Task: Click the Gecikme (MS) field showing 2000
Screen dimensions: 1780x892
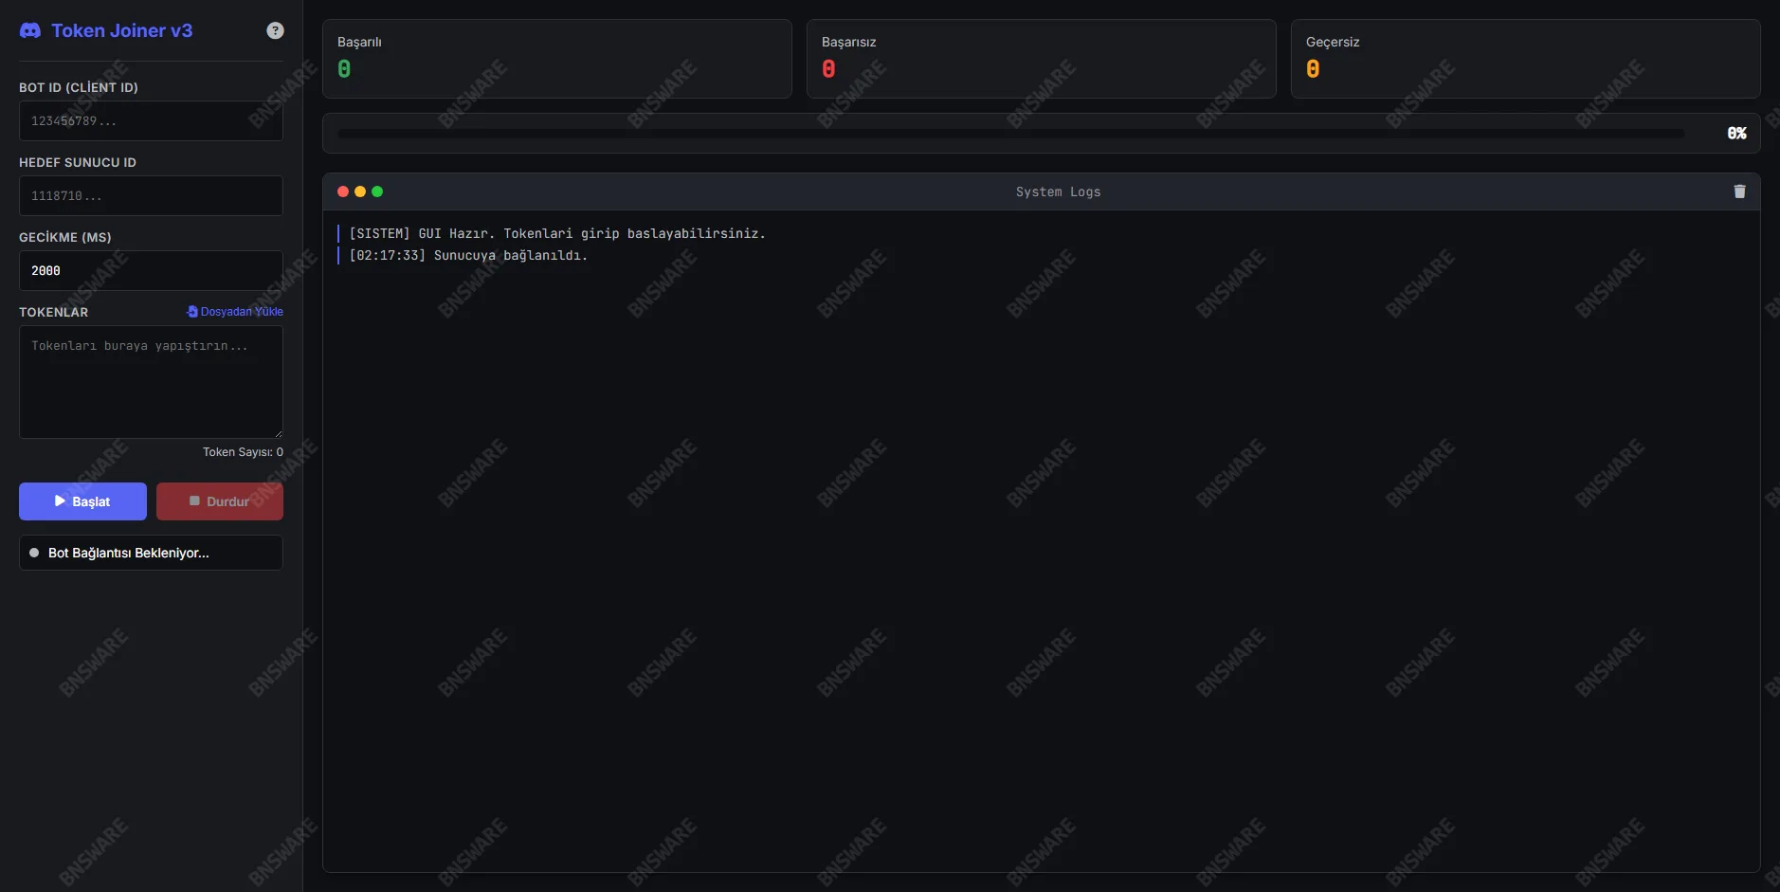Action: (x=151, y=271)
